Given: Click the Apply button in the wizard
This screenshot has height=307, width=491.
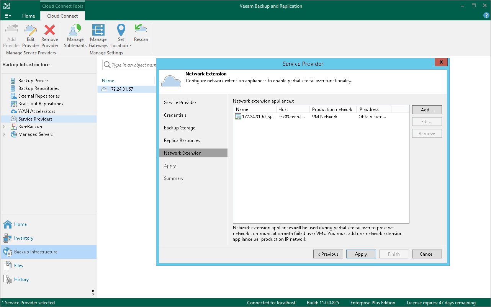Looking at the screenshot, I should [x=361, y=254].
